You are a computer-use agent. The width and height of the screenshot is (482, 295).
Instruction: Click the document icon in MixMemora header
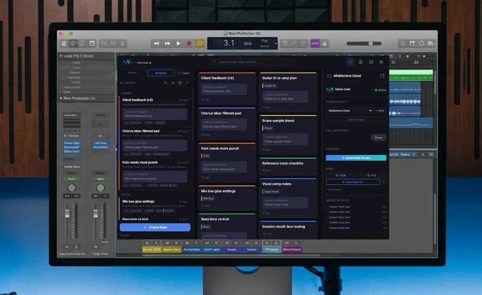[361, 62]
